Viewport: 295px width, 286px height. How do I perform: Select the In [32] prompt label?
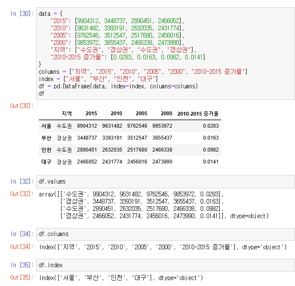[x=22, y=181]
